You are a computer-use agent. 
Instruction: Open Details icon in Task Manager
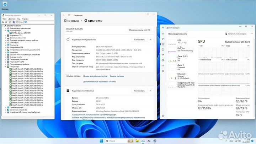tap(163, 66)
